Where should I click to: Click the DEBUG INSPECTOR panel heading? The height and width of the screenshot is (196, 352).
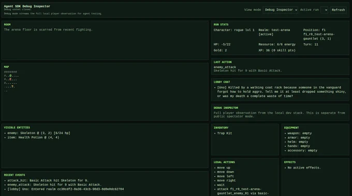(x=226, y=108)
